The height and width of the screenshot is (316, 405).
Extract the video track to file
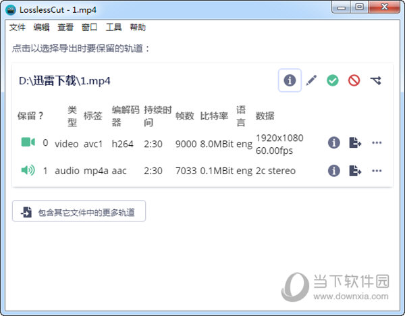pyautogui.click(x=355, y=142)
